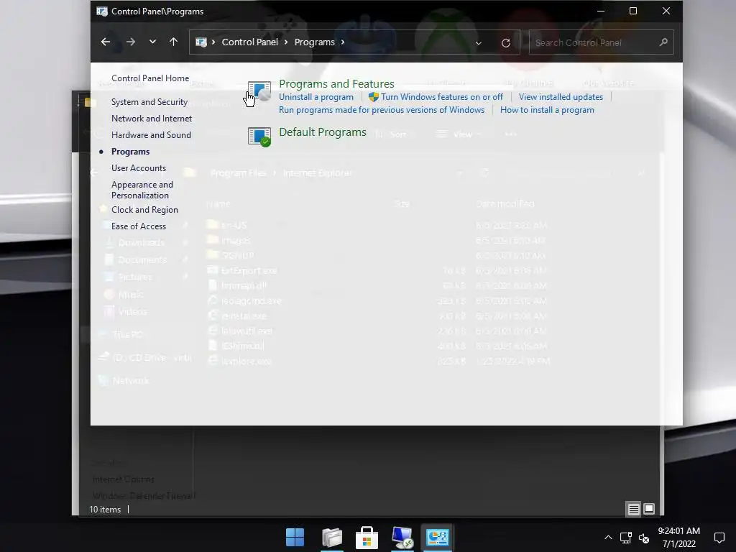
Task: Click Run programs made for previous versions
Action: point(382,110)
